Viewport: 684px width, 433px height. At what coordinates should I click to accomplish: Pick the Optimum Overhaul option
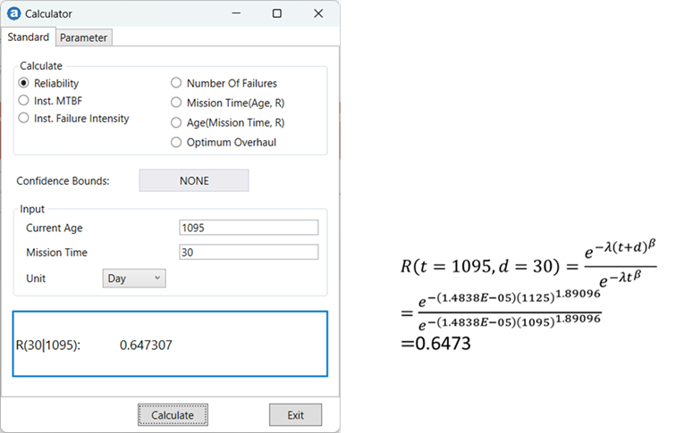176,142
